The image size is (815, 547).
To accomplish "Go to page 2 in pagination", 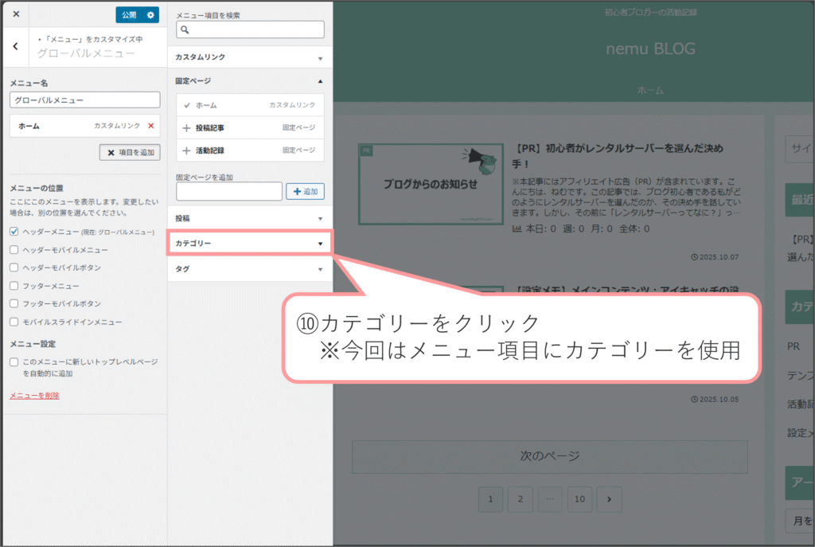I will pos(520,499).
